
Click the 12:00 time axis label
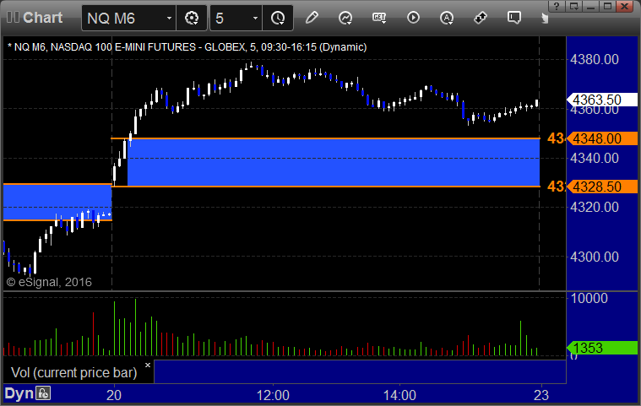click(x=273, y=395)
